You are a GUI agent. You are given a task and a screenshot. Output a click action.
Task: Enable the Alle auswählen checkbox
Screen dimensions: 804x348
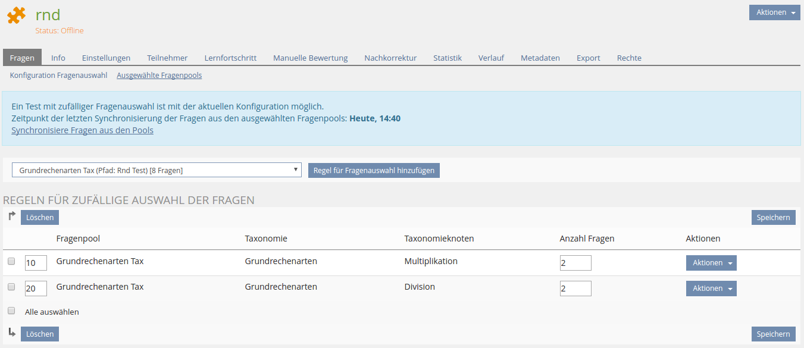(11, 311)
